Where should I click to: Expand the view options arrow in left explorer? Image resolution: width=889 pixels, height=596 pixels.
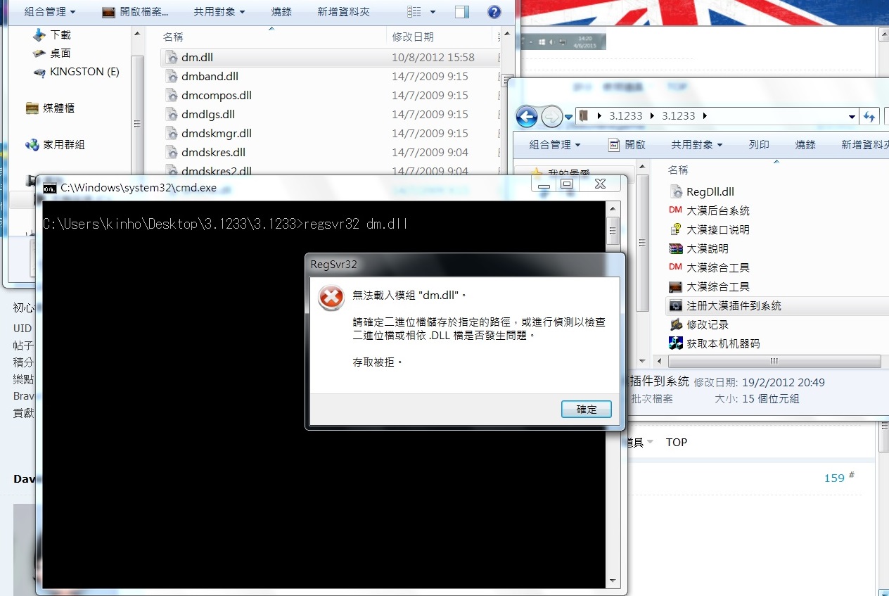pos(433,12)
